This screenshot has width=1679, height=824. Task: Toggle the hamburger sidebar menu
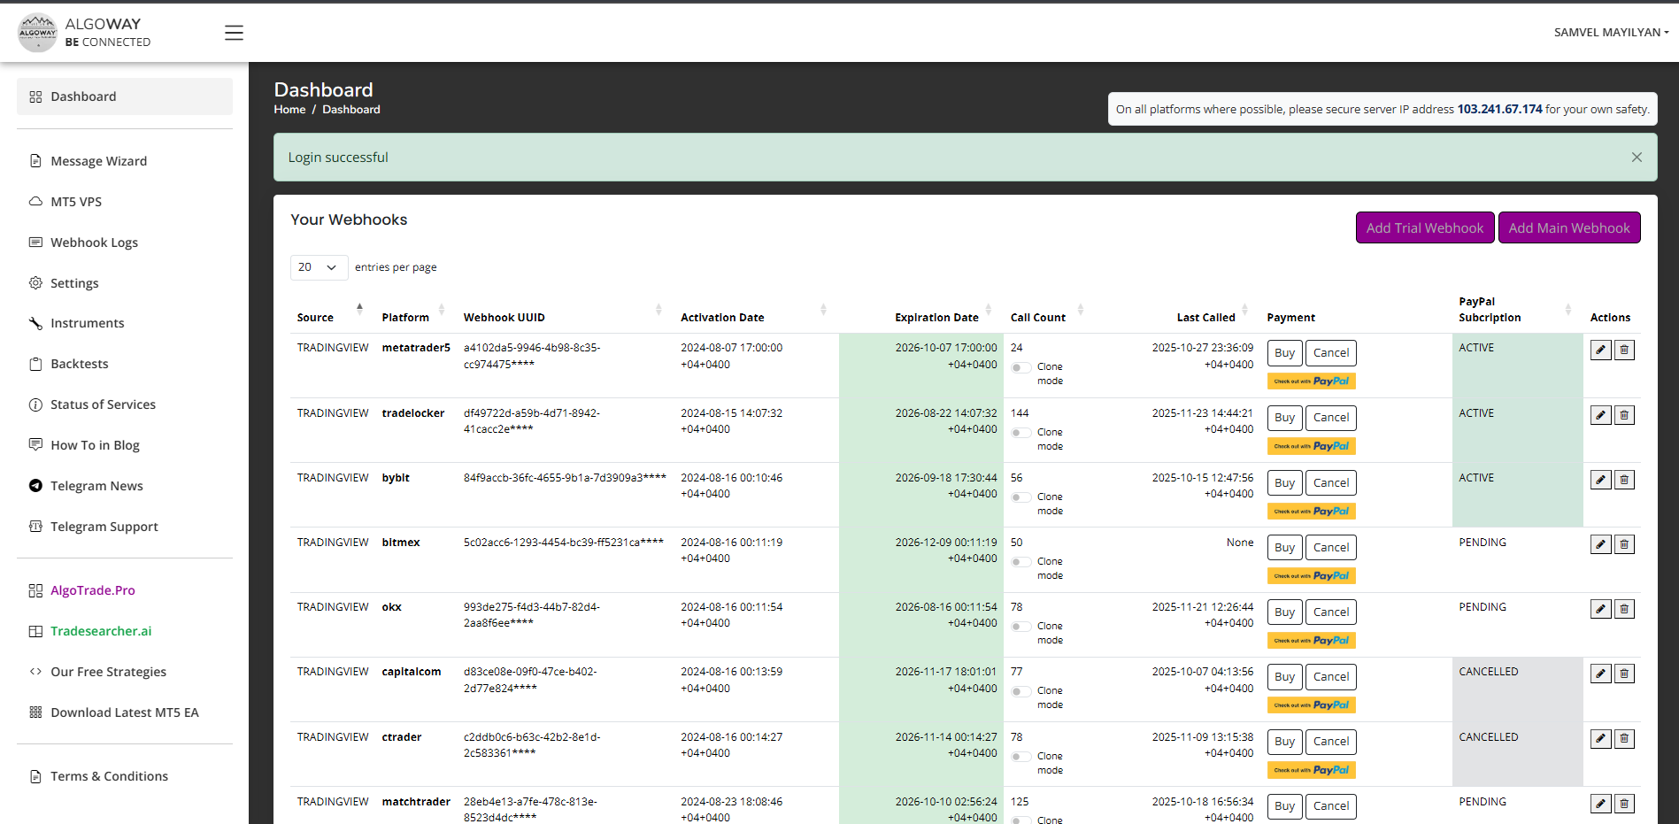(234, 33)
